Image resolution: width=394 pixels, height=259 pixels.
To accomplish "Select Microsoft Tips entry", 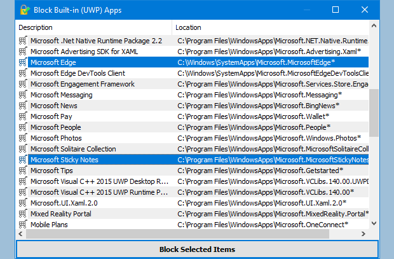I will click(x=51, y=171).
